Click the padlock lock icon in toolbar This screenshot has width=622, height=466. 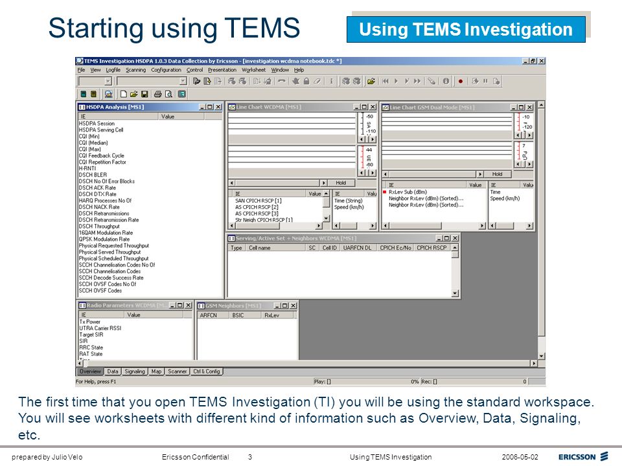pos(306,82)
